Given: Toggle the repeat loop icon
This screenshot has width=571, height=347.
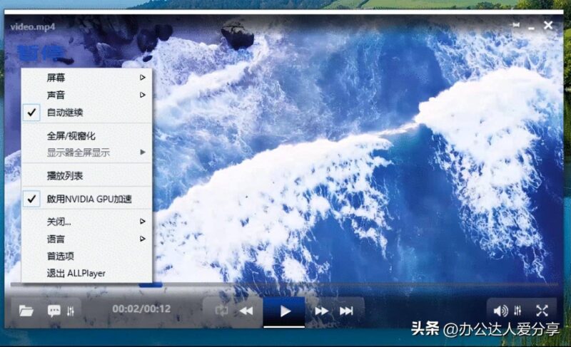Looking at the screenshot, I should [221, 311].
